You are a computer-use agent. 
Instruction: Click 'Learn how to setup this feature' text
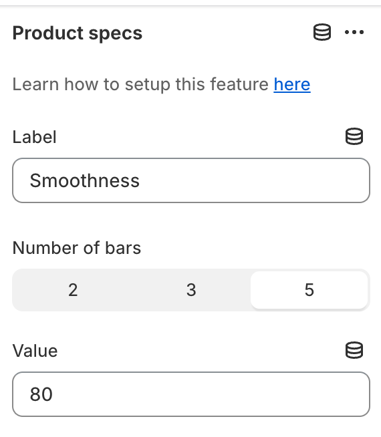pos(140,84)
